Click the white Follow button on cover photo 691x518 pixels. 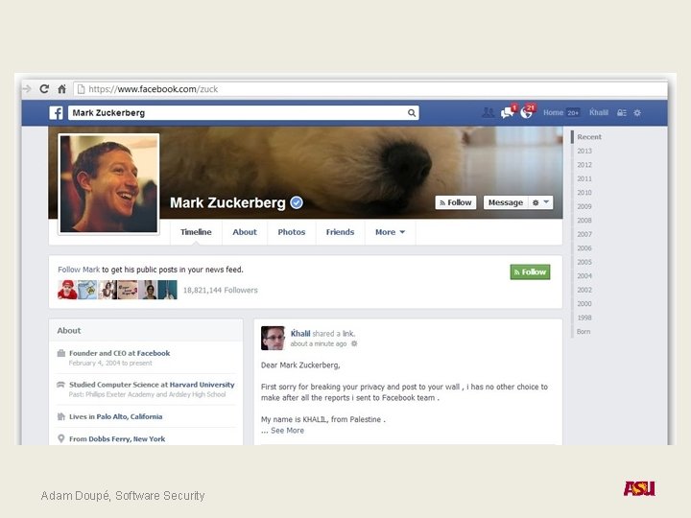point(456,202)
